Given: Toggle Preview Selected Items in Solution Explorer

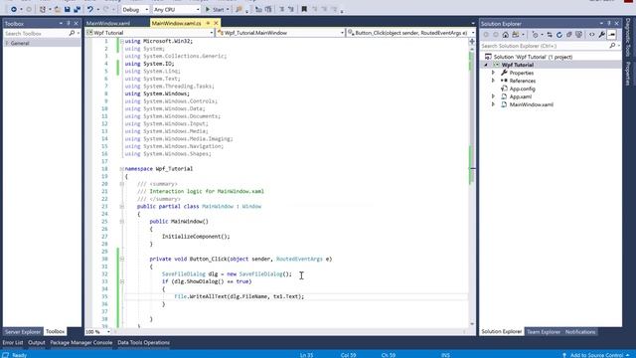Looking at the screenshot, I should [x=612, y=35].
